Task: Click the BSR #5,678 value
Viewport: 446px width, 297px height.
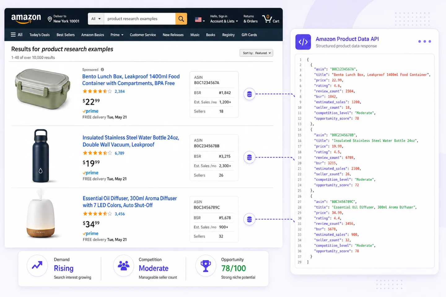Action: 225,218
